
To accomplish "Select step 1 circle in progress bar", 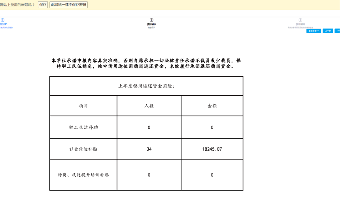I will 3,20.
